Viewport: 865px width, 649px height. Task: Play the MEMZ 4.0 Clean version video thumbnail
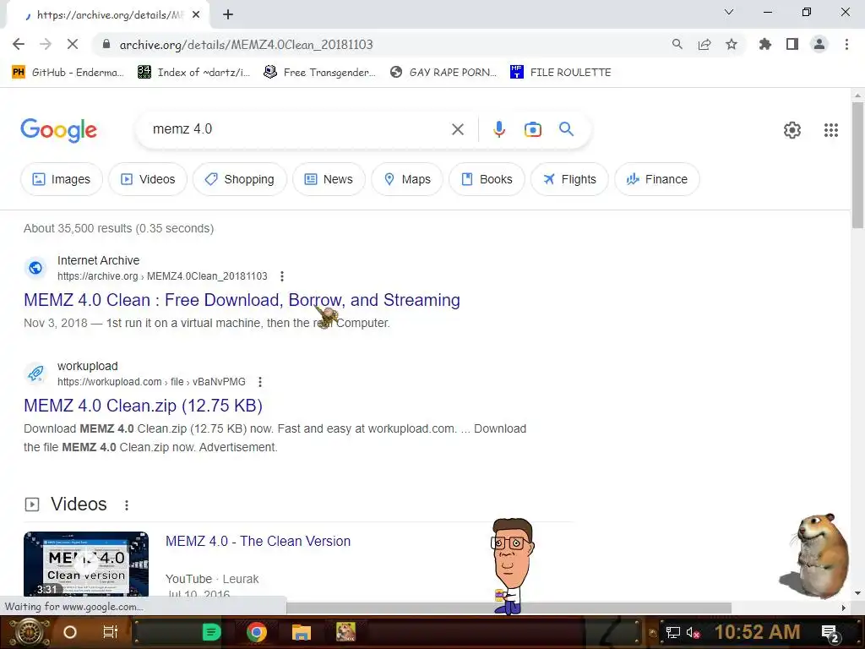pos(86,564)
